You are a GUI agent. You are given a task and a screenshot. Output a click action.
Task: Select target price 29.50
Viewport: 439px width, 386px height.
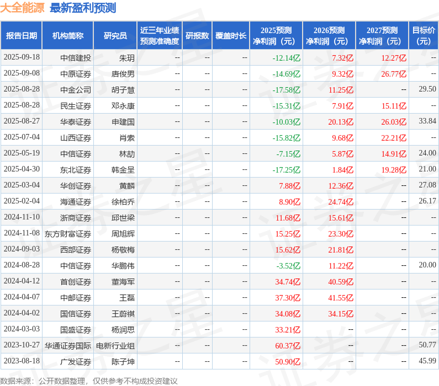tap(427, 89)
